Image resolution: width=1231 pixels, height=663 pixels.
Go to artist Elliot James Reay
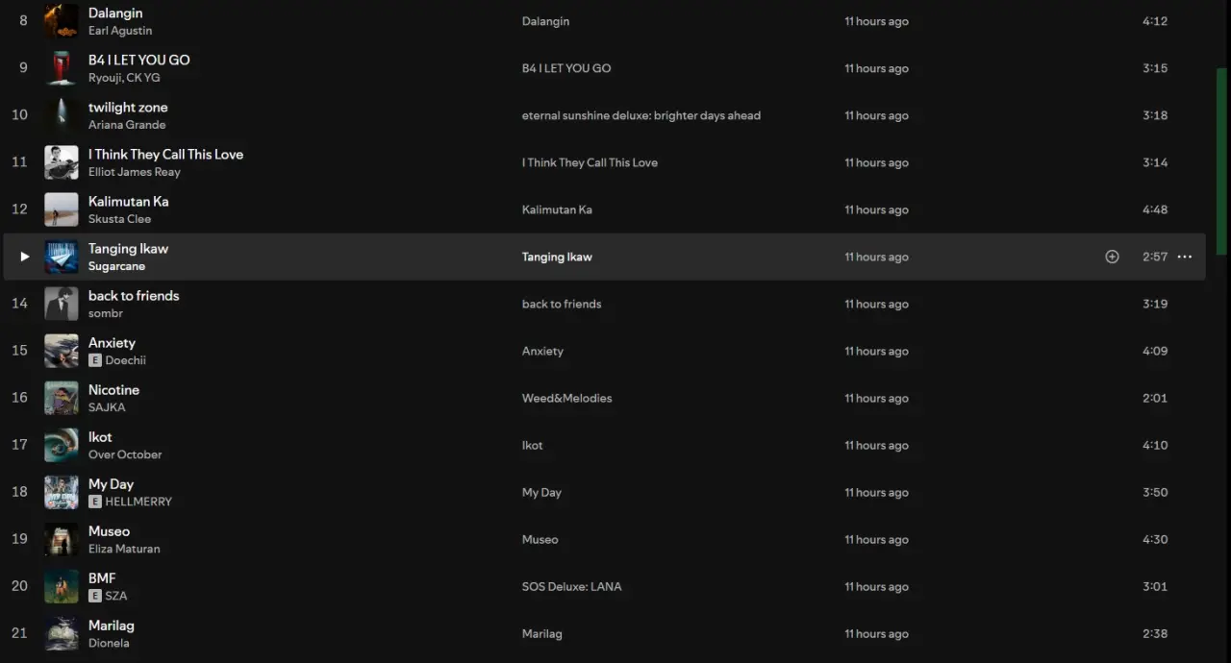point(135,172)
